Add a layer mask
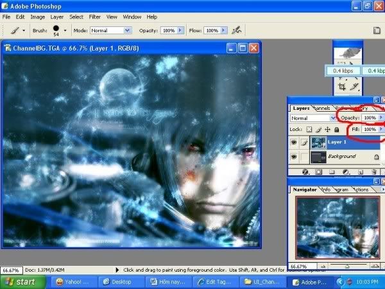This screenshot has width=385, height=289. tap(318, 172)
